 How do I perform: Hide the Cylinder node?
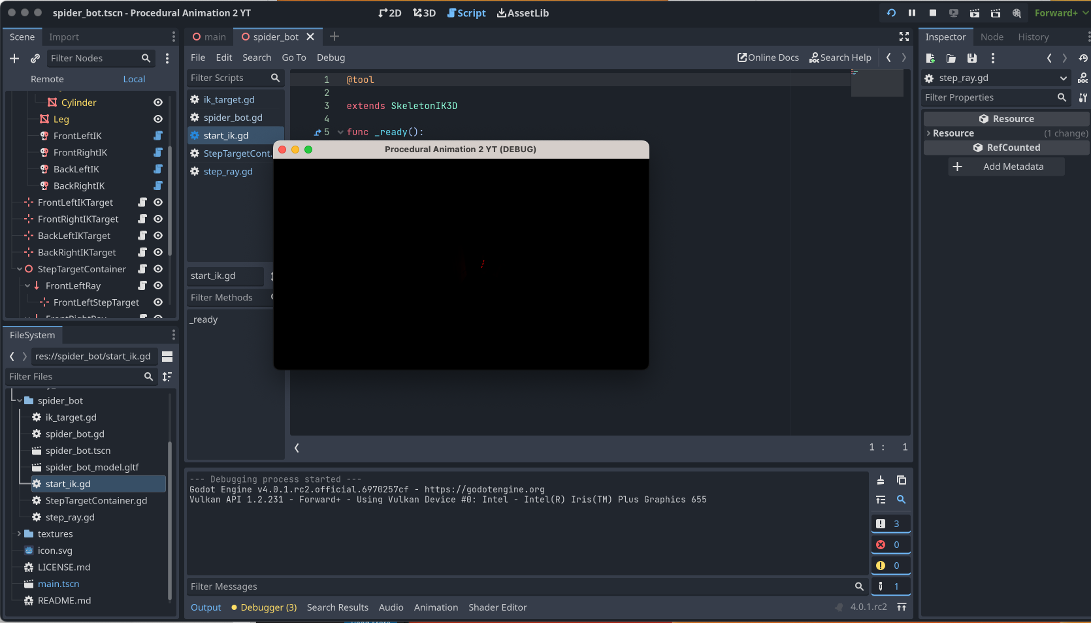pyautogui.click(x=157, y=102)
